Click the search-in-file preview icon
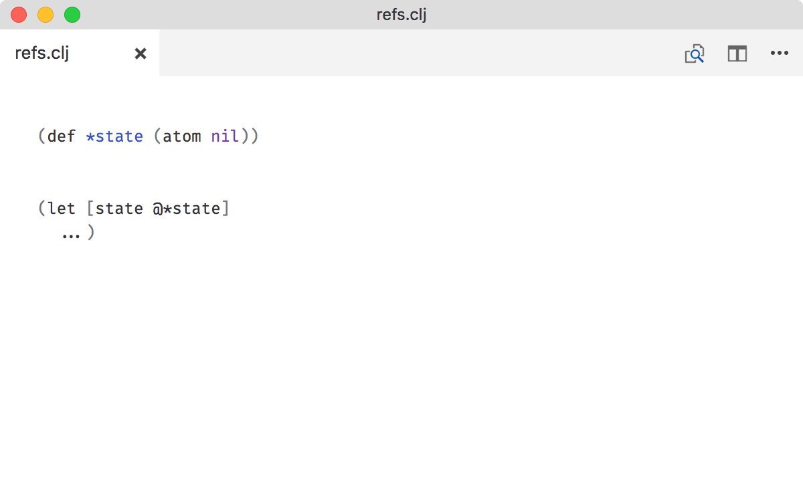The image size is (803, 496). click(695, 53)
